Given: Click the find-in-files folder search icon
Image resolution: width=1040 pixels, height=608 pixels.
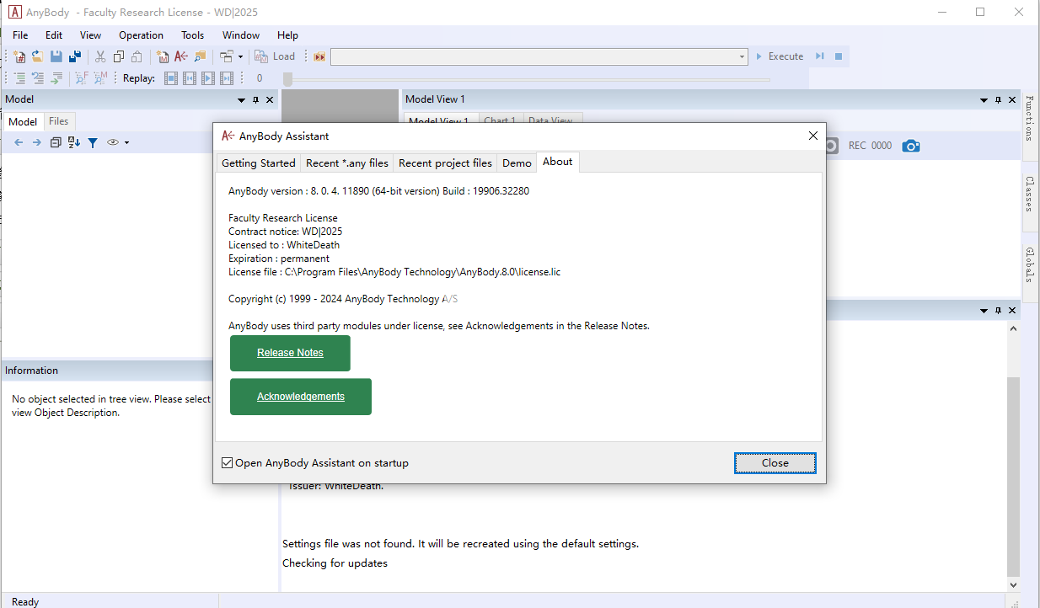Looking at the screenshot, I should [200, 56].
